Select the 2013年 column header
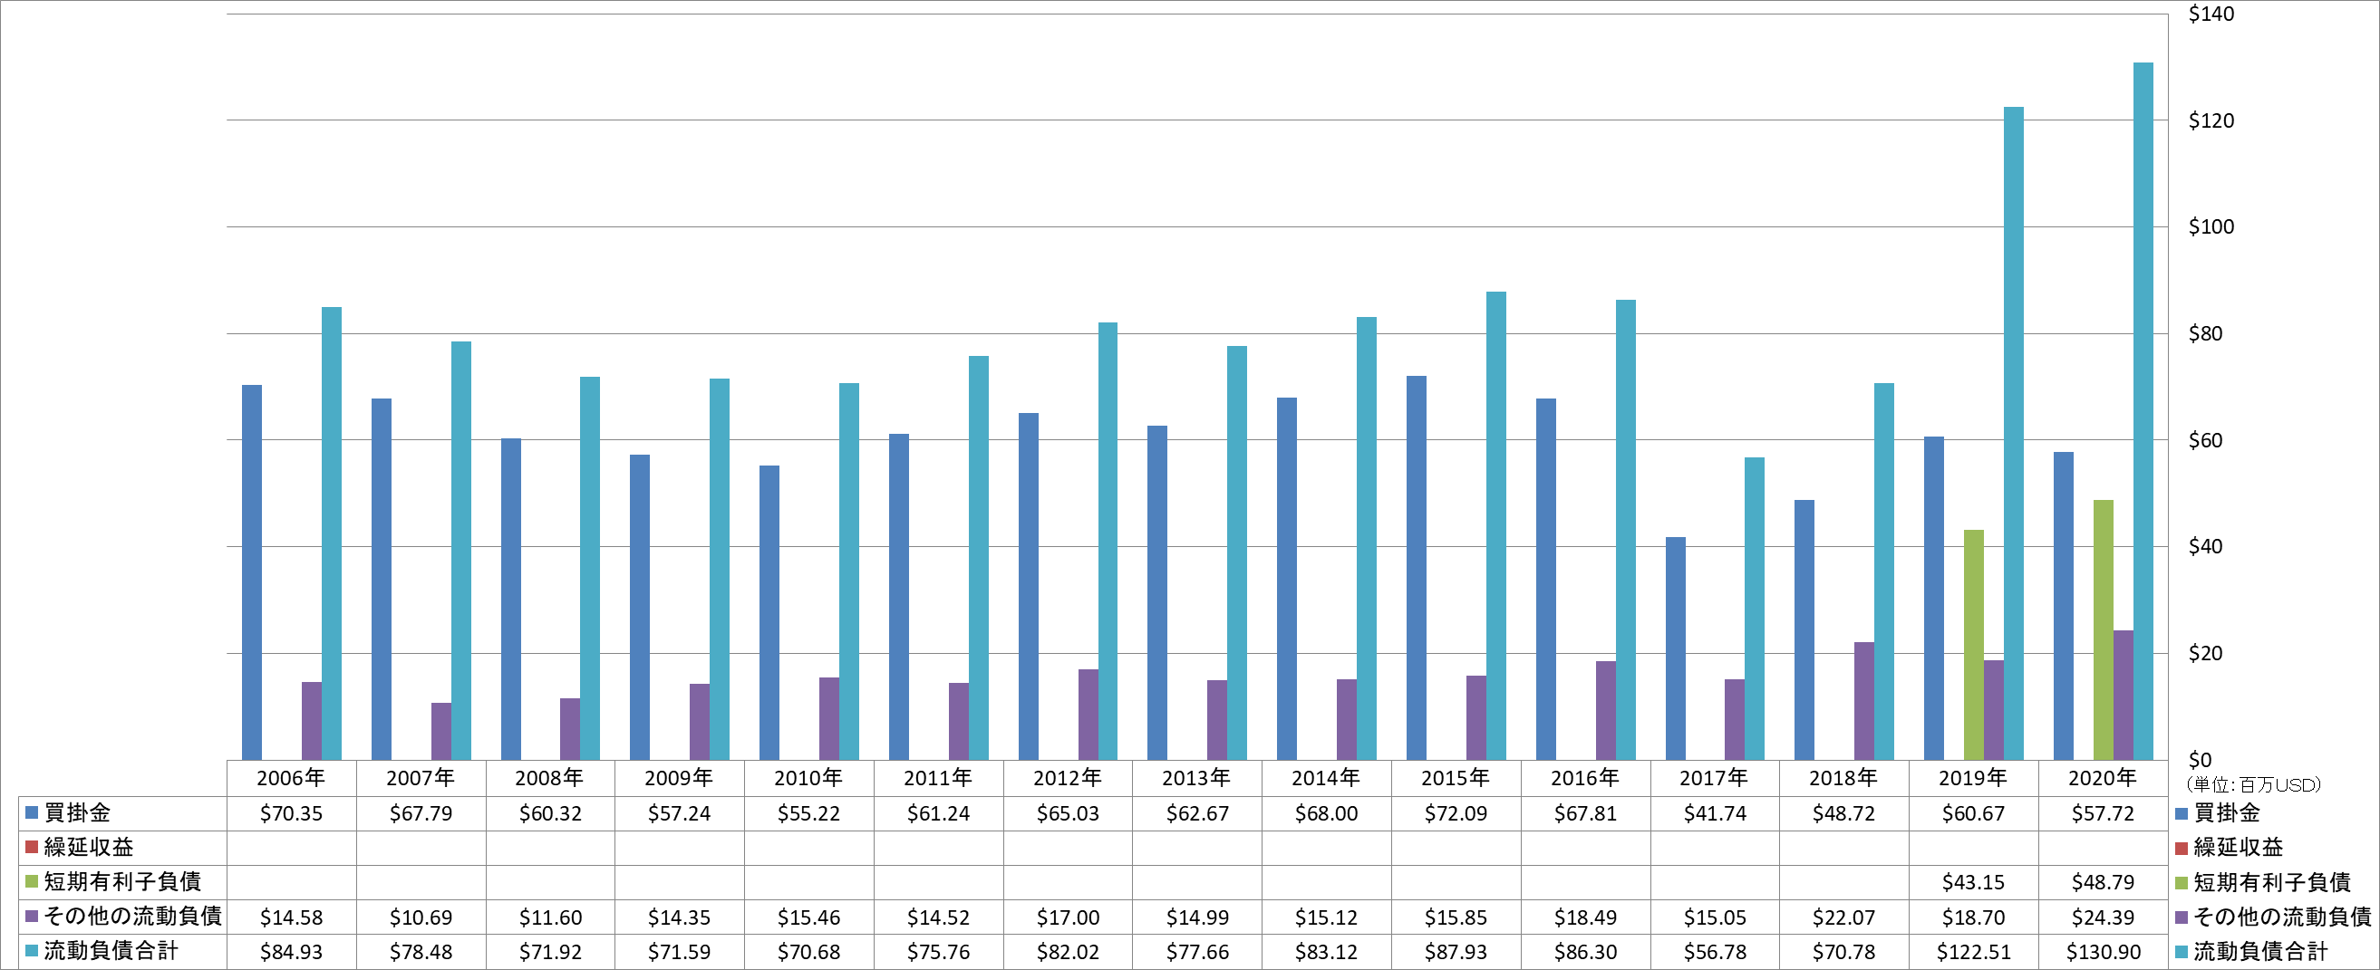 (1196, 778)
